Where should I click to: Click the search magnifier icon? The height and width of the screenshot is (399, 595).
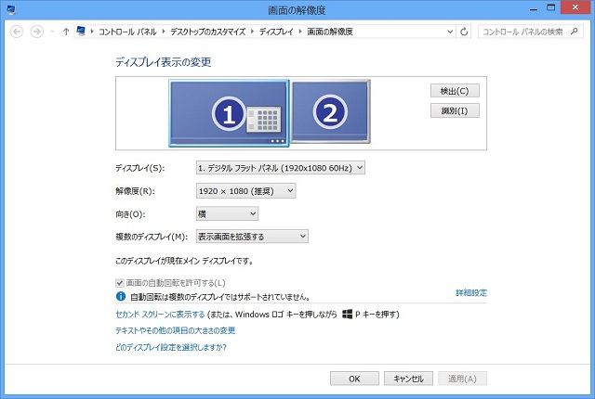pos(575,32)
